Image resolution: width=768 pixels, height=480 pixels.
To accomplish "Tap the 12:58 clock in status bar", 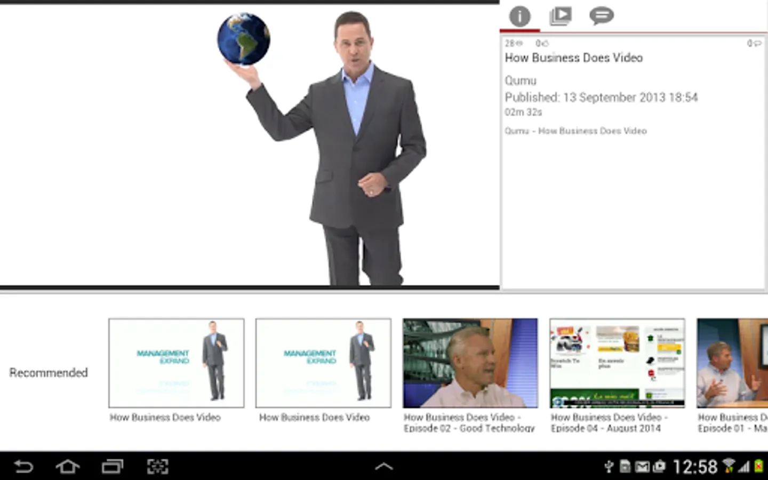I will click(695, 467).
